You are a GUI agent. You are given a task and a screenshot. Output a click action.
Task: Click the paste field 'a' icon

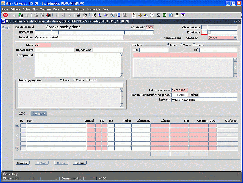tap(106, 15)
